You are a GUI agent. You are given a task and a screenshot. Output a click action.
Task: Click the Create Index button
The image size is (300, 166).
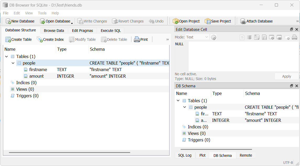(x=50, y=39)
